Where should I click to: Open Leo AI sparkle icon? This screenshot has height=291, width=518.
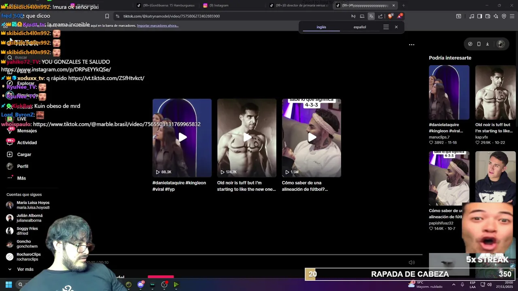coord(496,16)
